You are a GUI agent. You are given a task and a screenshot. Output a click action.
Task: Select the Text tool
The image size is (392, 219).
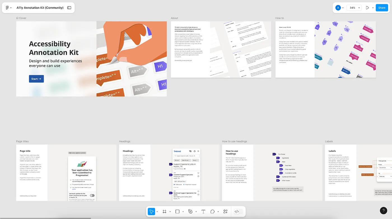coord(203,212)
